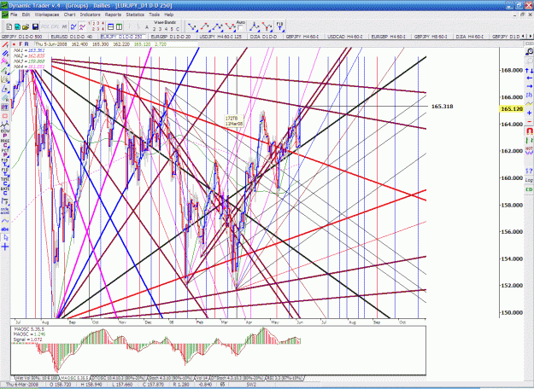Select the abc text annotation tool
534x389 pixels.
pos(5,229)
